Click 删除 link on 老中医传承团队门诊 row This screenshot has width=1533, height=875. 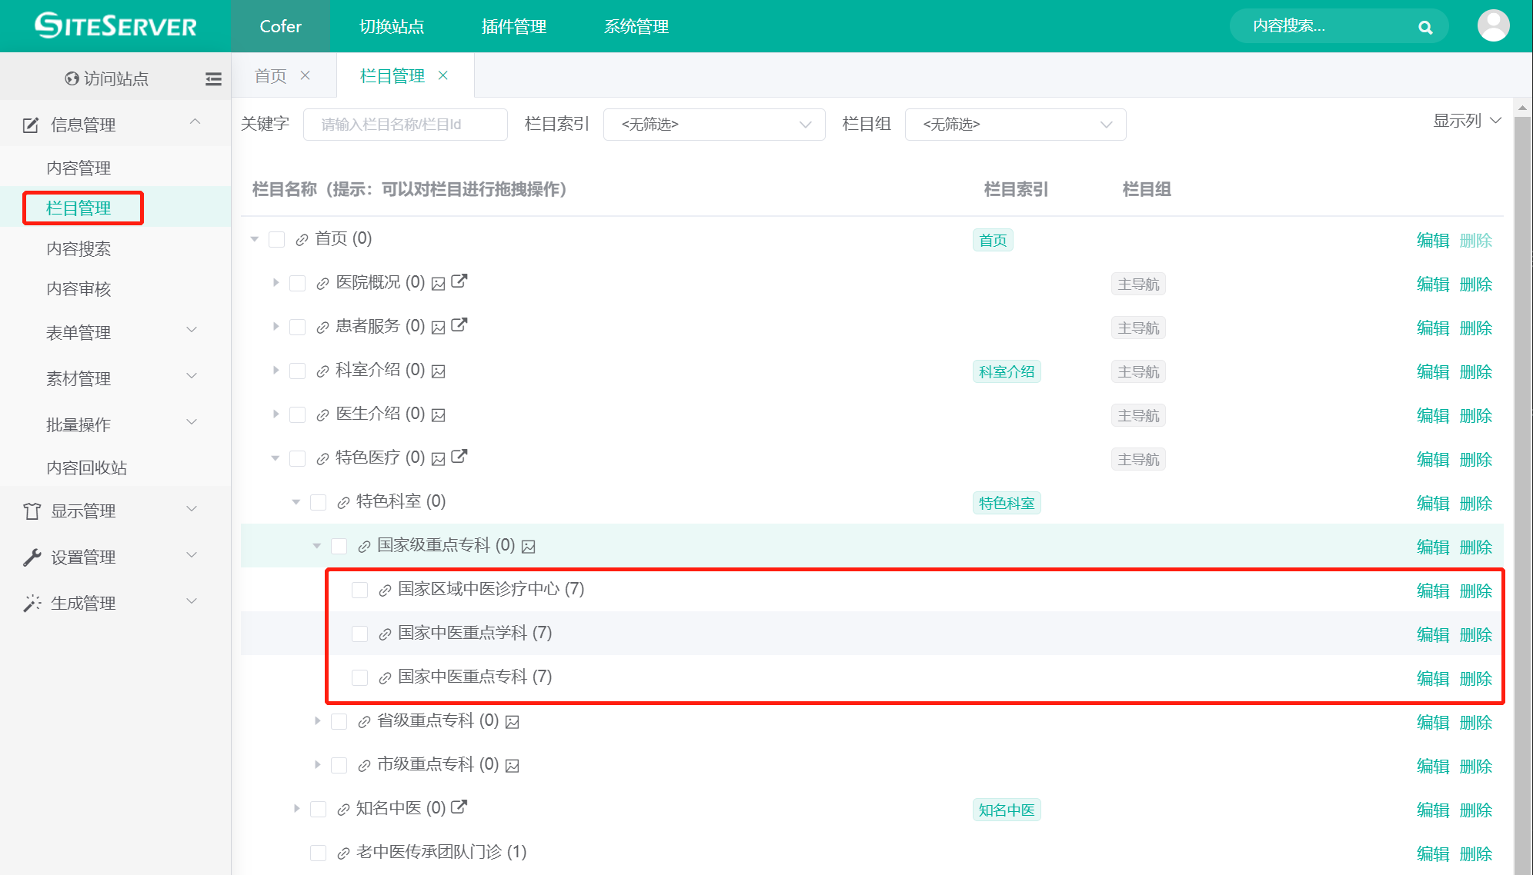[1476, 854]
